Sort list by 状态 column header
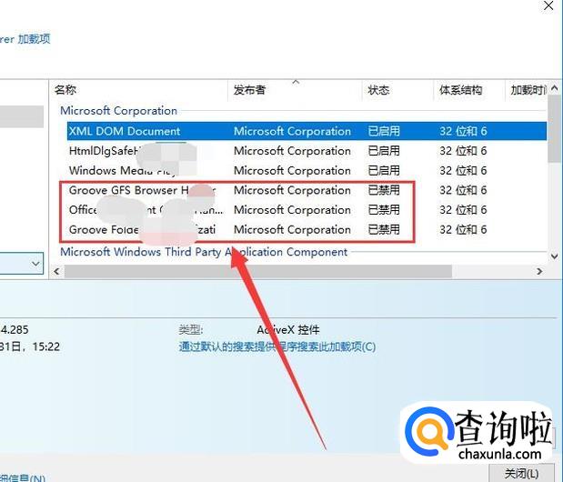 [378, 89]
